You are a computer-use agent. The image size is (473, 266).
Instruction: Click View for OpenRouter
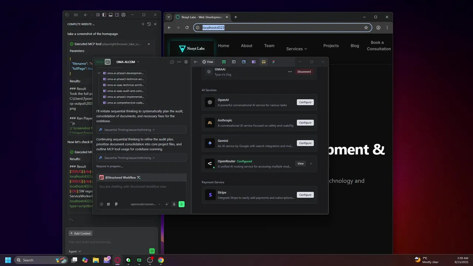[x=300, y=163]
